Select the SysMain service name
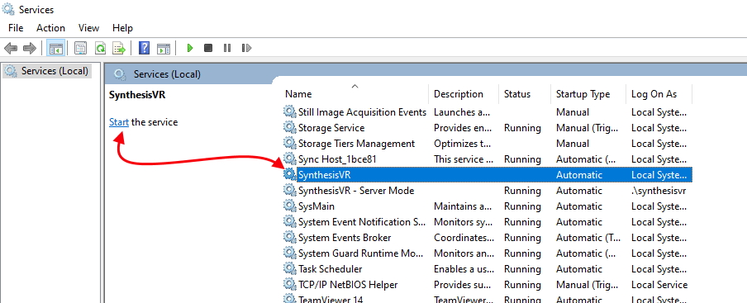Image resolution: width=747 pixels, height=303 pixels. pos(316,206)
